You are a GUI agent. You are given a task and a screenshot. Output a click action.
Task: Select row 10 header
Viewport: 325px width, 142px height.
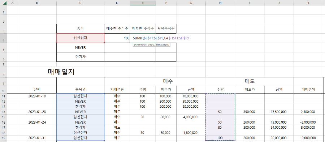tap(4, 89)
